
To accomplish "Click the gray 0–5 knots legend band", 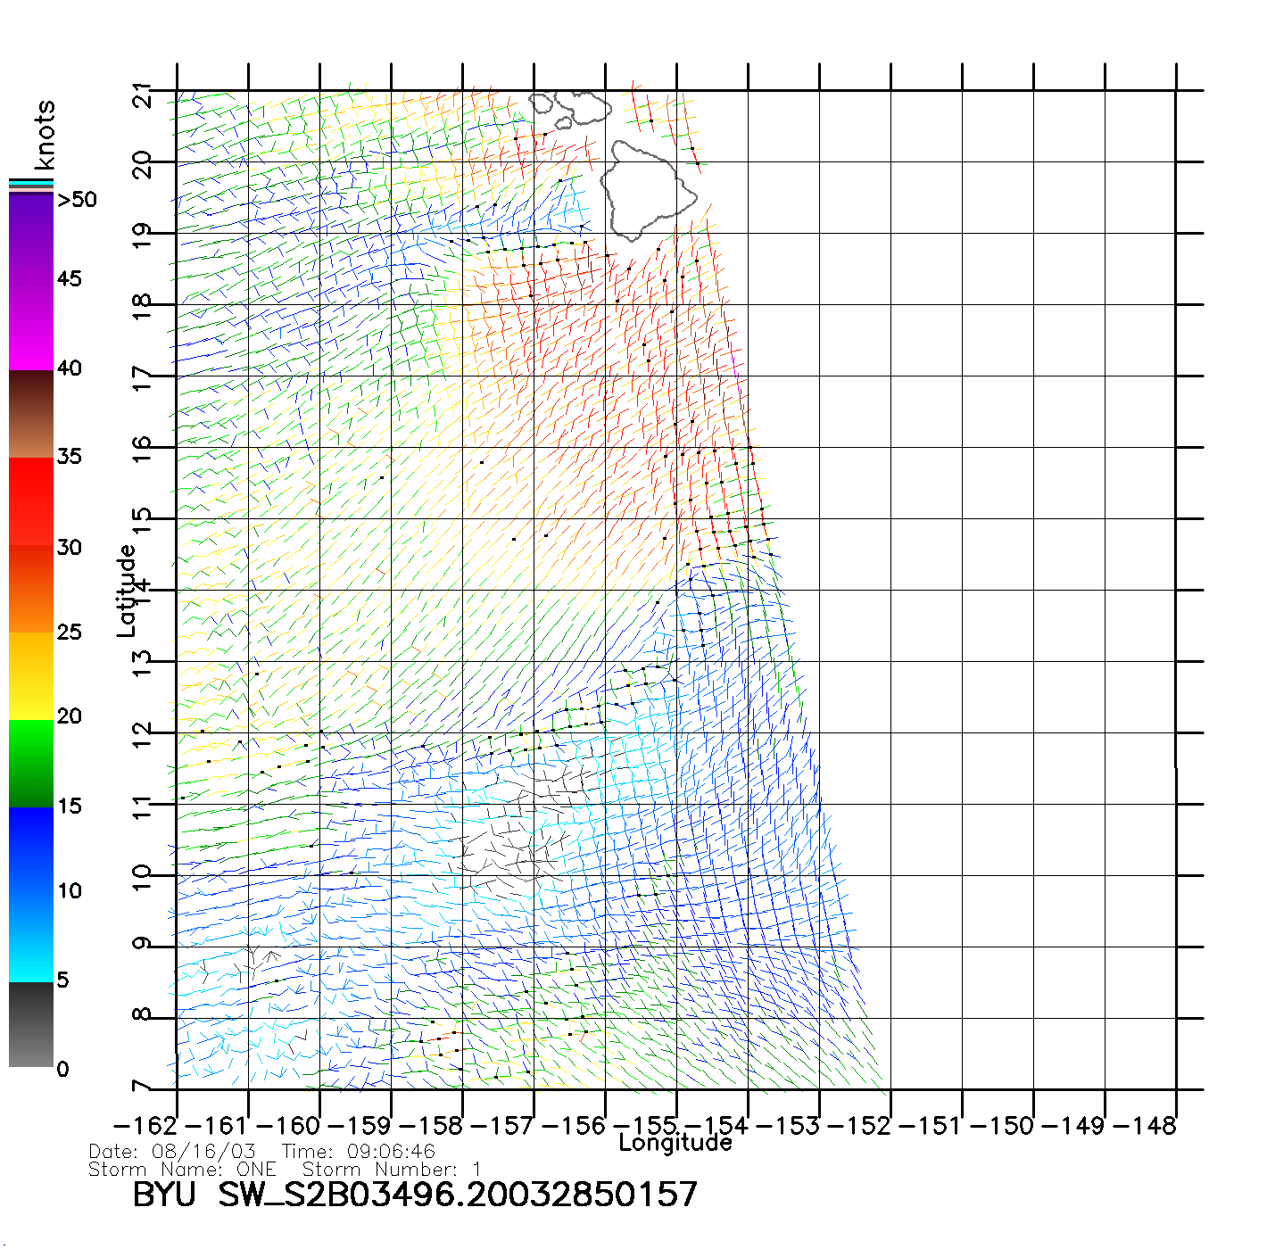I will point(30,1024).
